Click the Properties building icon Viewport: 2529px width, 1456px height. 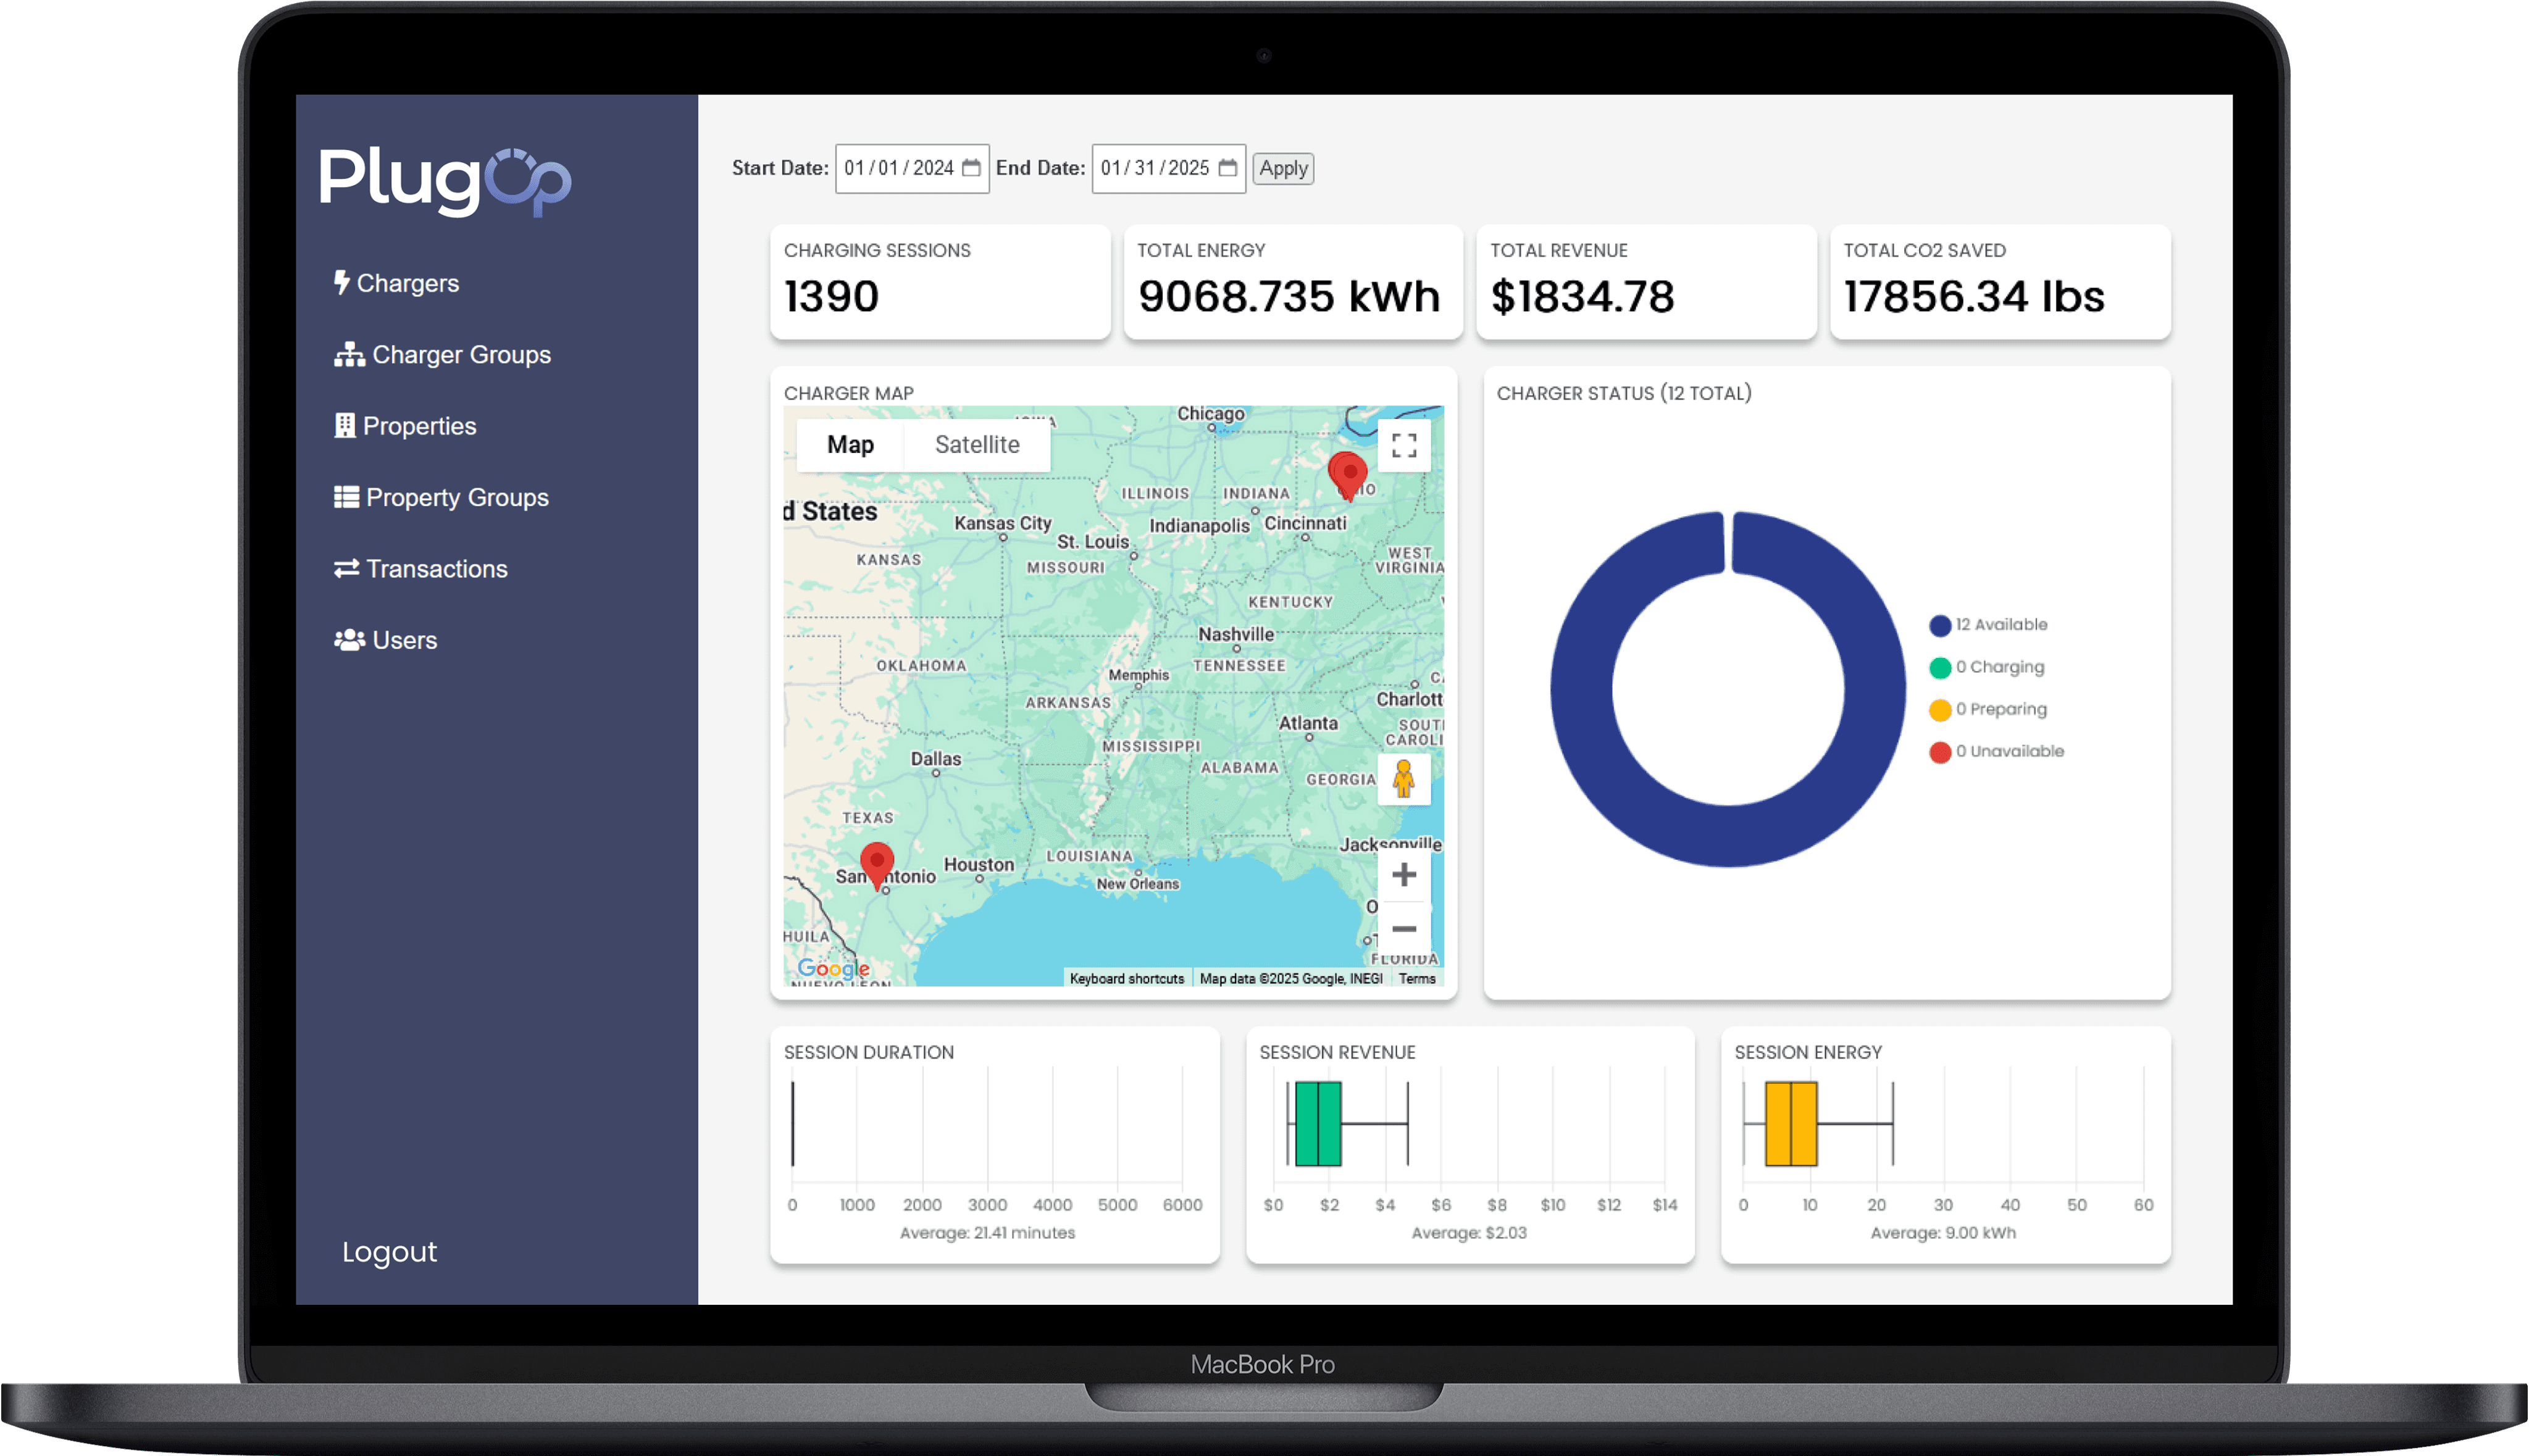(x=344, y=426)
